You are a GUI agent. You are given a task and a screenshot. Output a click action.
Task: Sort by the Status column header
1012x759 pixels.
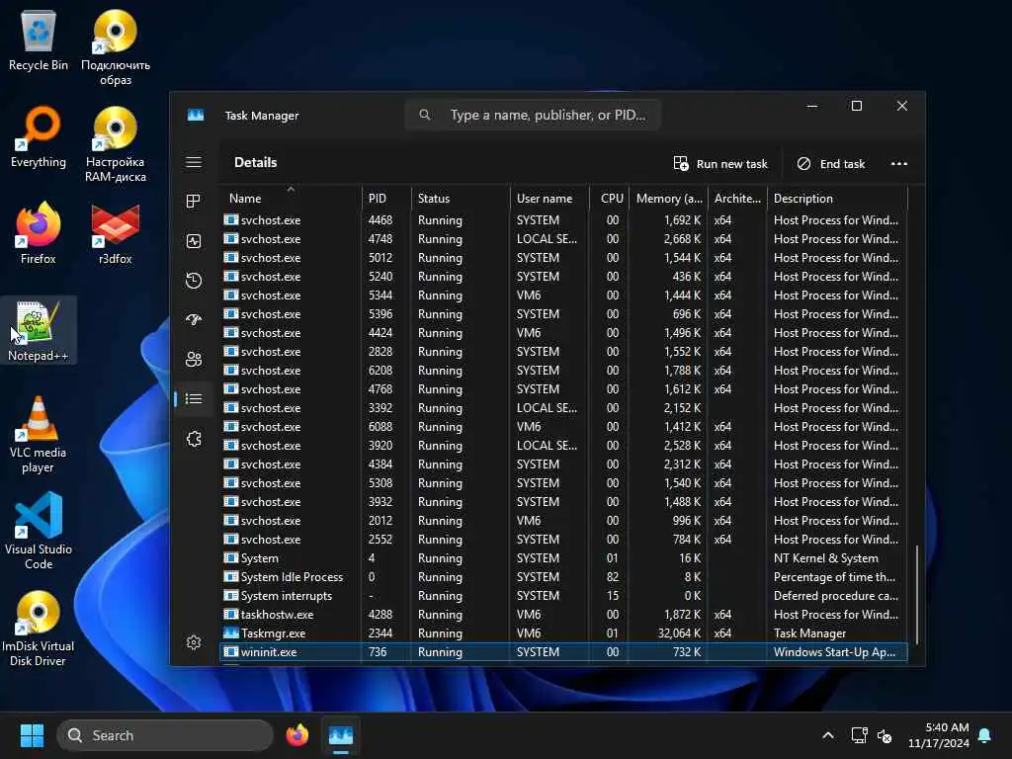point(461,198)
